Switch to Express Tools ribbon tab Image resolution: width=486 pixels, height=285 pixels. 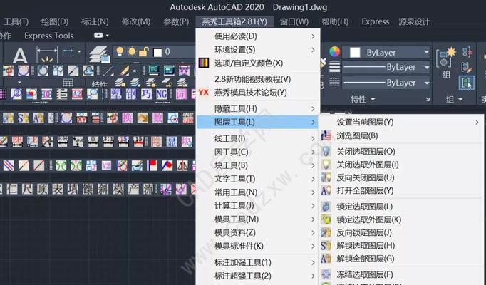(49, 36)
